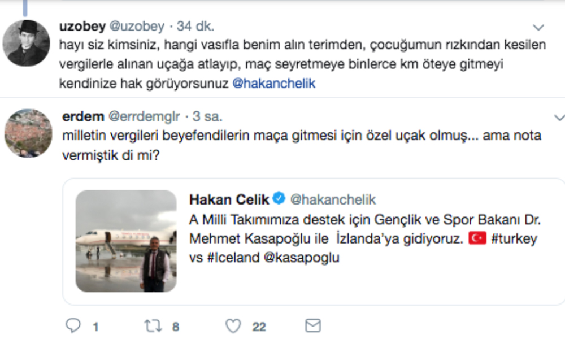Click Hakan Celik's verified badge

[279, 199]
